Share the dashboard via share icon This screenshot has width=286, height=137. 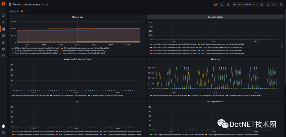pos(47,4)
